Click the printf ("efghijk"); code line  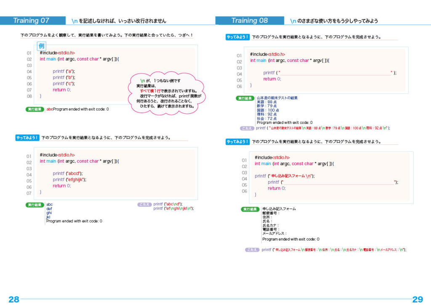coord(69,179)
